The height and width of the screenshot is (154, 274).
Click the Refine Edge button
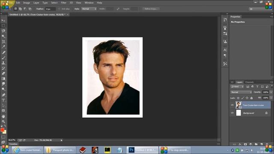[x=151, y=9]
